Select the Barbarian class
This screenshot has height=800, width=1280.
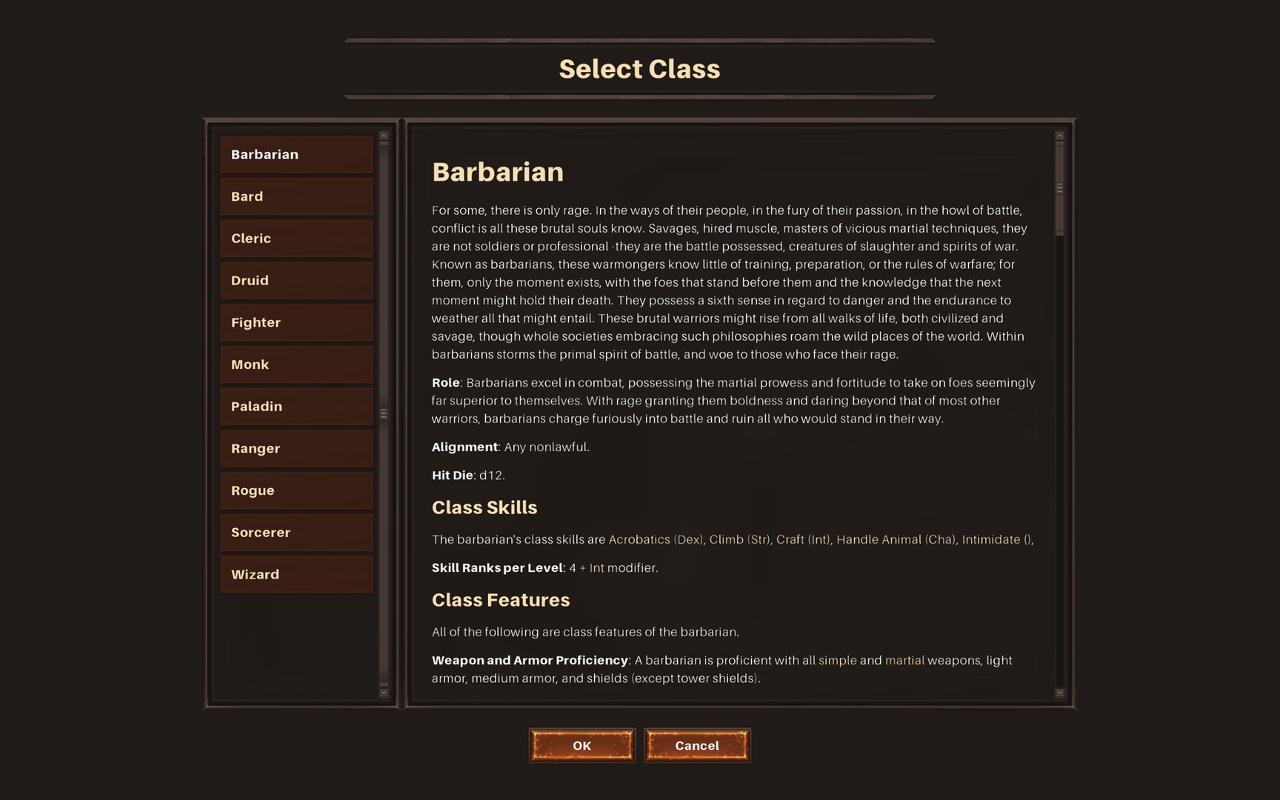(296, 154)
